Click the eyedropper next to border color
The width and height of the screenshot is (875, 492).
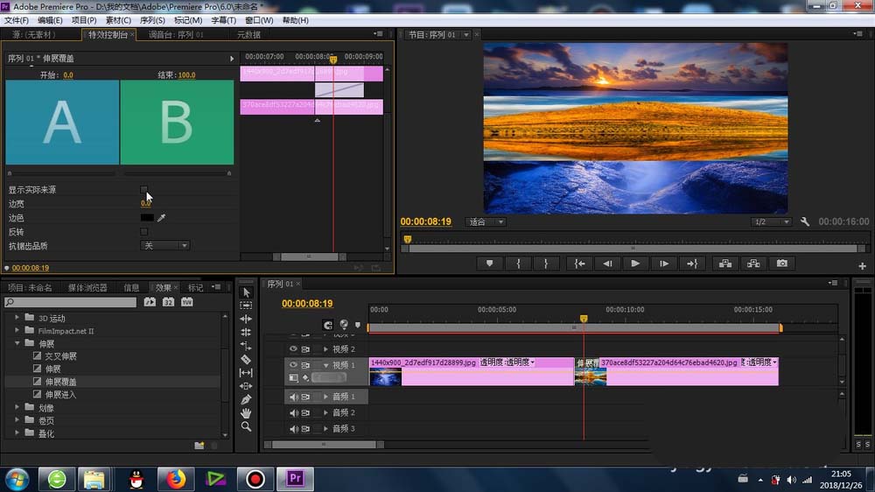[161, 218]
